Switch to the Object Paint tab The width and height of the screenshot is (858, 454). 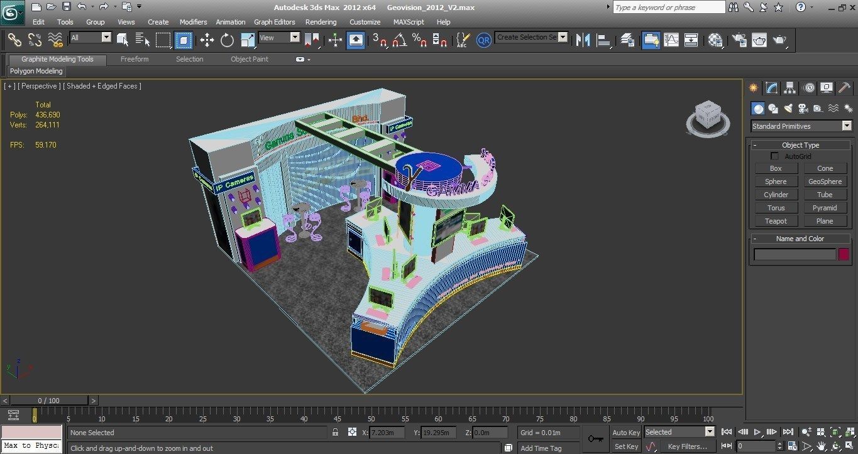250,59
